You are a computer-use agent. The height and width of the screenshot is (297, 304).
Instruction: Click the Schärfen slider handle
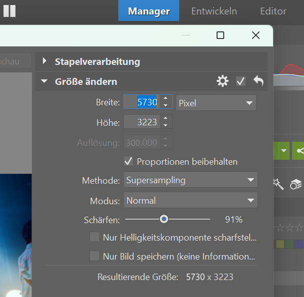[164, 219]
